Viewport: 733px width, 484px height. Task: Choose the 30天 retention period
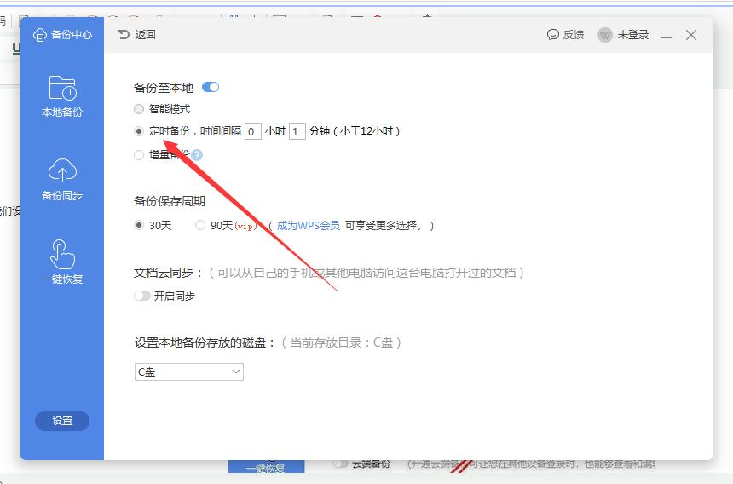139,225
